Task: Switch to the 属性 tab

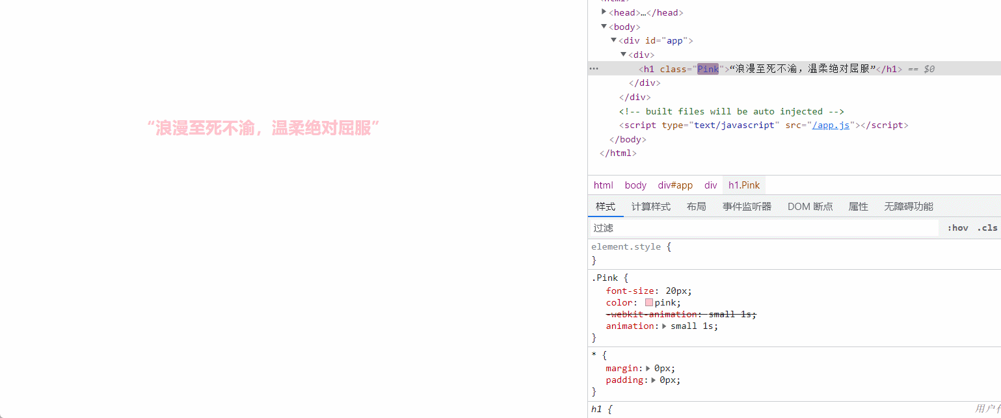Action: 859,207
